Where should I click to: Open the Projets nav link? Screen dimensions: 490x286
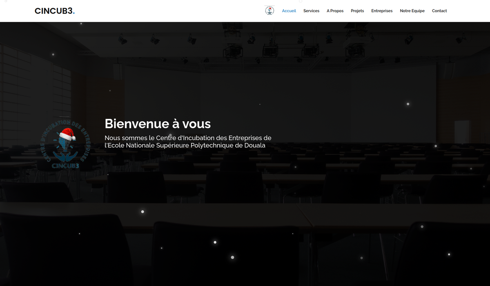click(x=357, y=11)
